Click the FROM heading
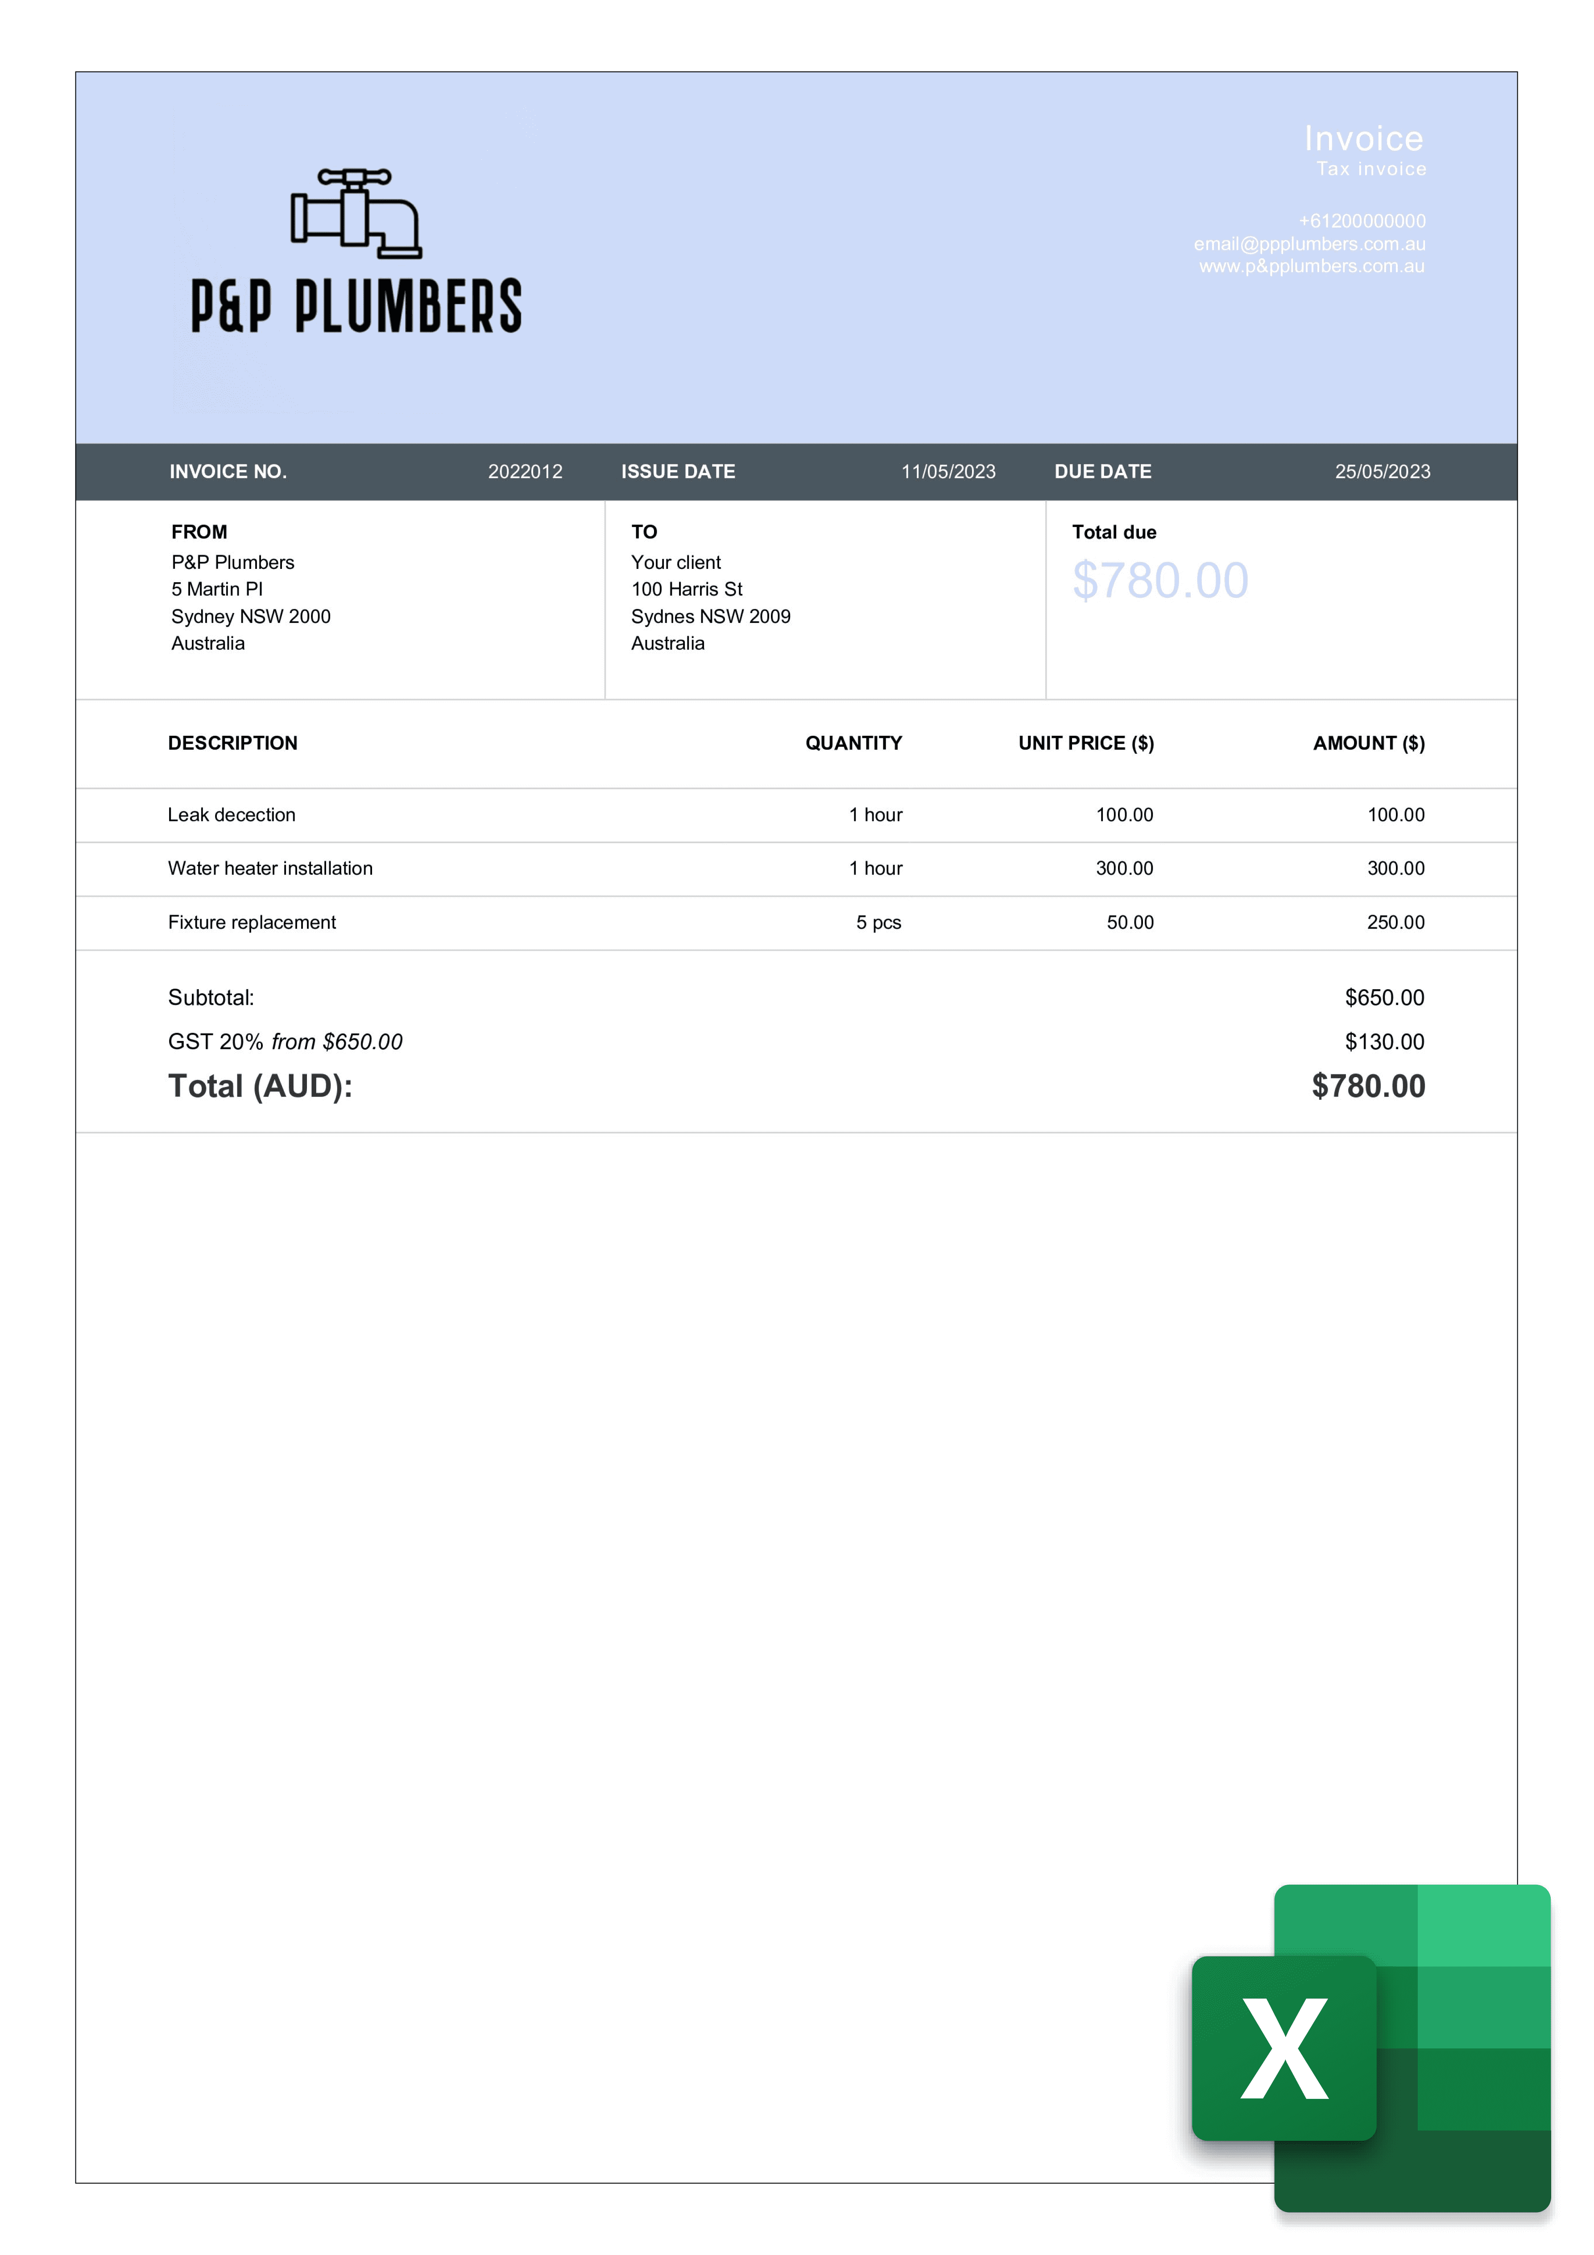1594x2255 pixels. click(199, 532)
